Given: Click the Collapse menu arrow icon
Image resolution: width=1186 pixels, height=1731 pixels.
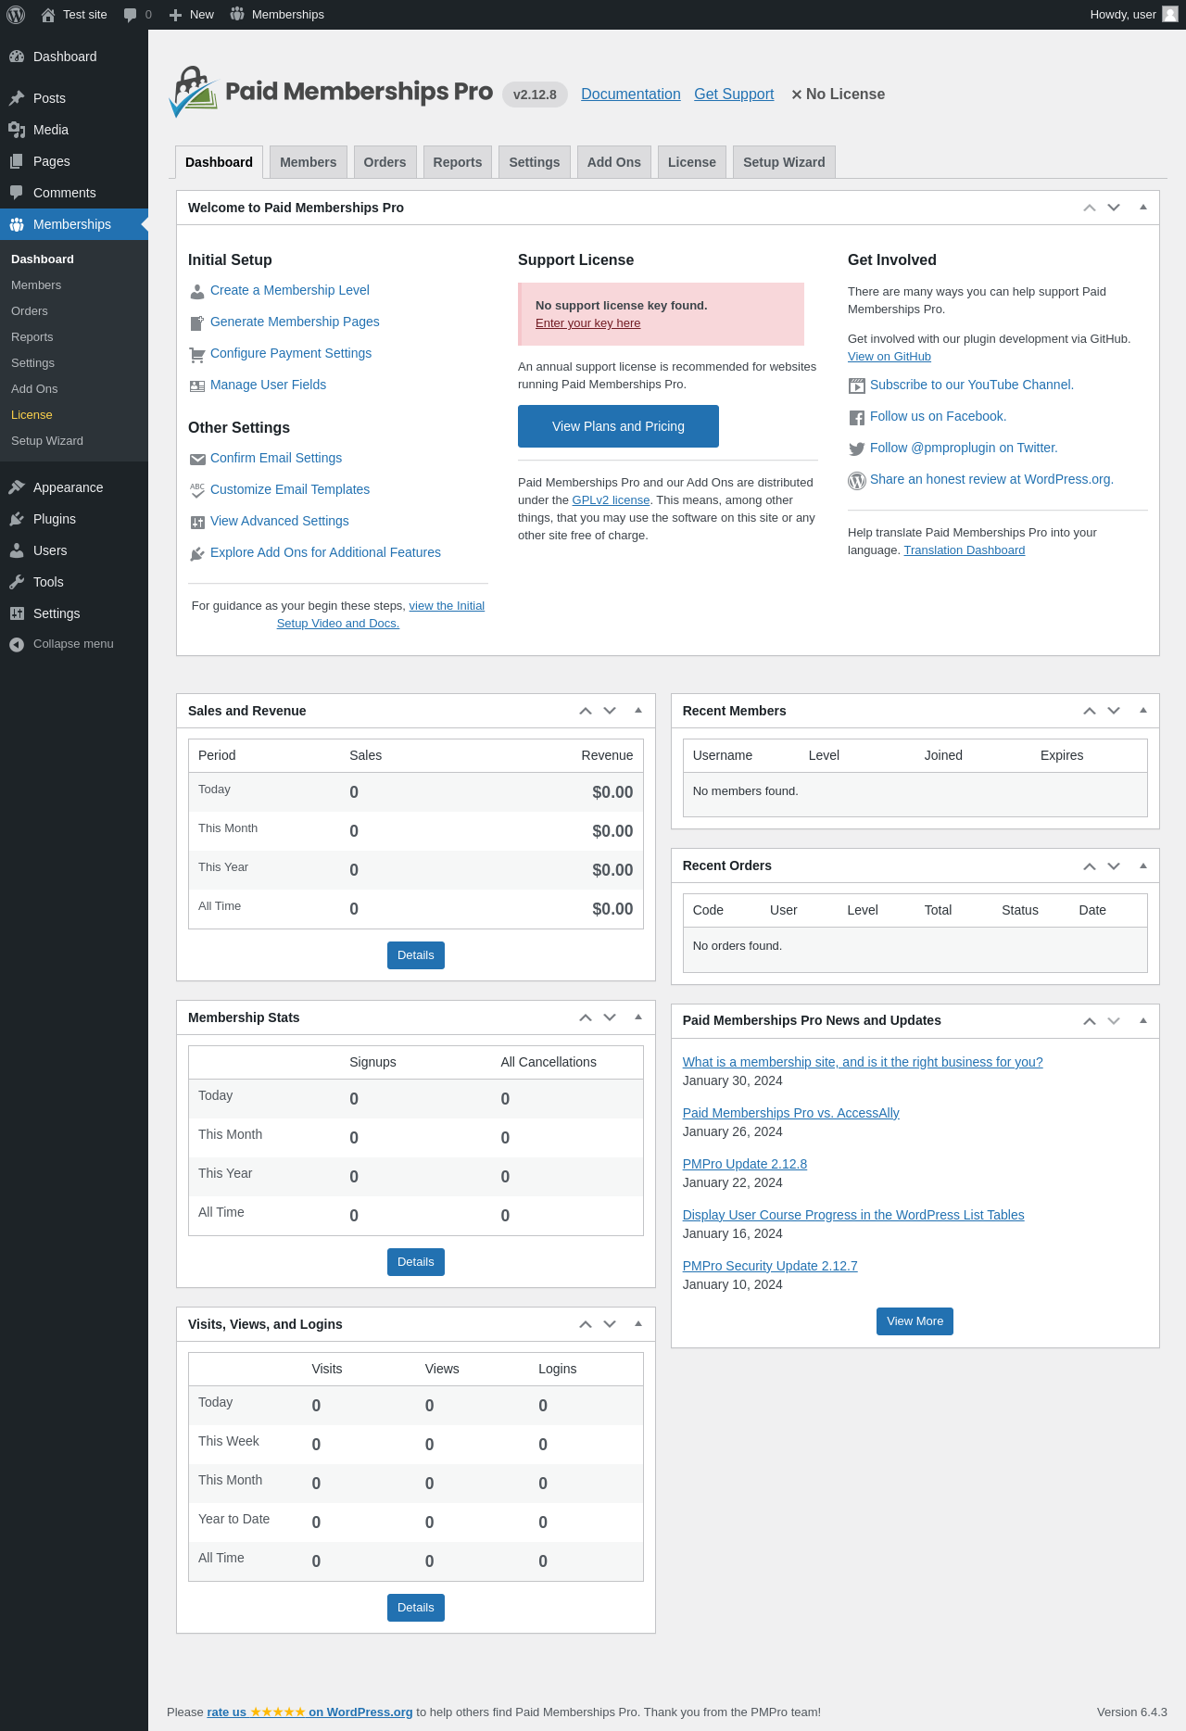Looking at the screenshot, I should tap(17, 644).
